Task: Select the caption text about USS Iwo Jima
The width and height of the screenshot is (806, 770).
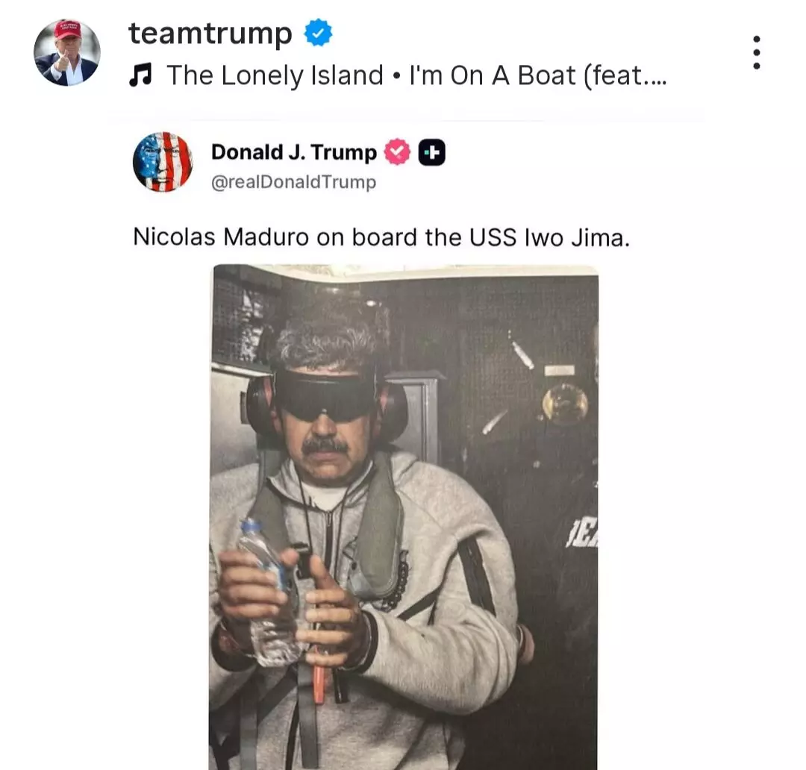Action: click(x=381, y=237)
